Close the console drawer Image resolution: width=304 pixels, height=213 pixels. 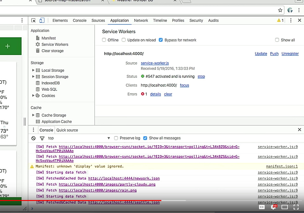point(299,130)
